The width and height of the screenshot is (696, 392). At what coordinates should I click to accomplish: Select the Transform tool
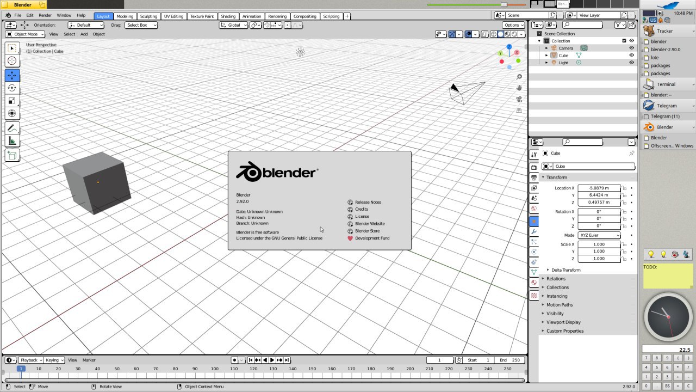(12, 113)
